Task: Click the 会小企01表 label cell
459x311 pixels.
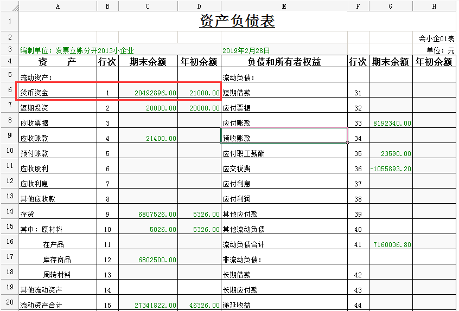Action: (436, 39)
